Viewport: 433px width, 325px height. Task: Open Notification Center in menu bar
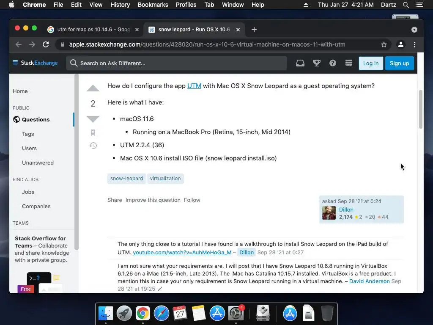tap(419, 5)
